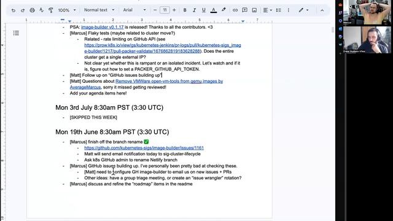Open the Remove VMWare open-vm-tools link
The height and width of the screenshot is (221, 393).
pos(169,81)
